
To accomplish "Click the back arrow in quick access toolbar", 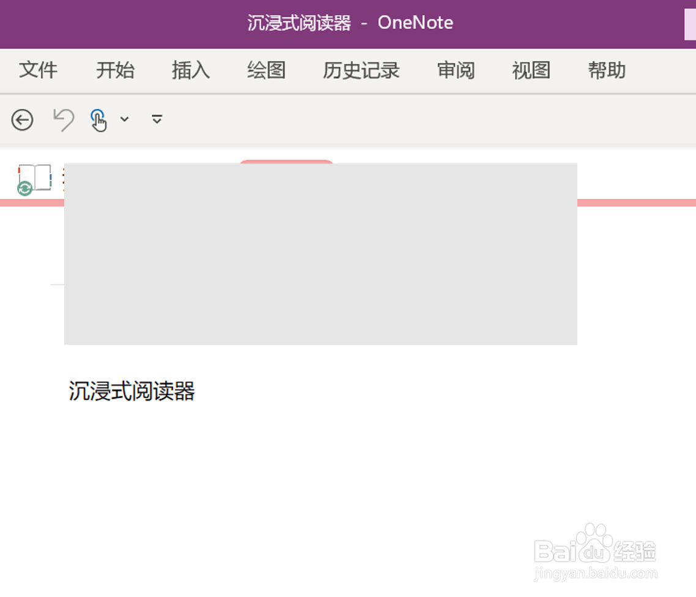I will [22, 119].
